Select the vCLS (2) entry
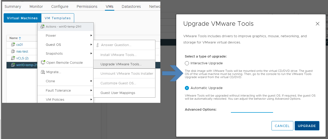The image size is (328, 139). [22, 58]
